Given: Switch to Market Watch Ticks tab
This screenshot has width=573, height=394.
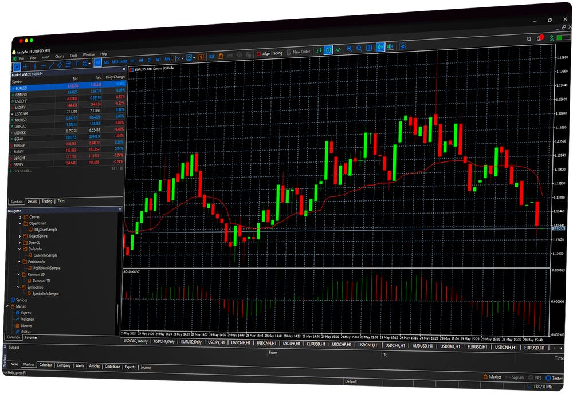Looking at the screenshot, I should (61, 201).
